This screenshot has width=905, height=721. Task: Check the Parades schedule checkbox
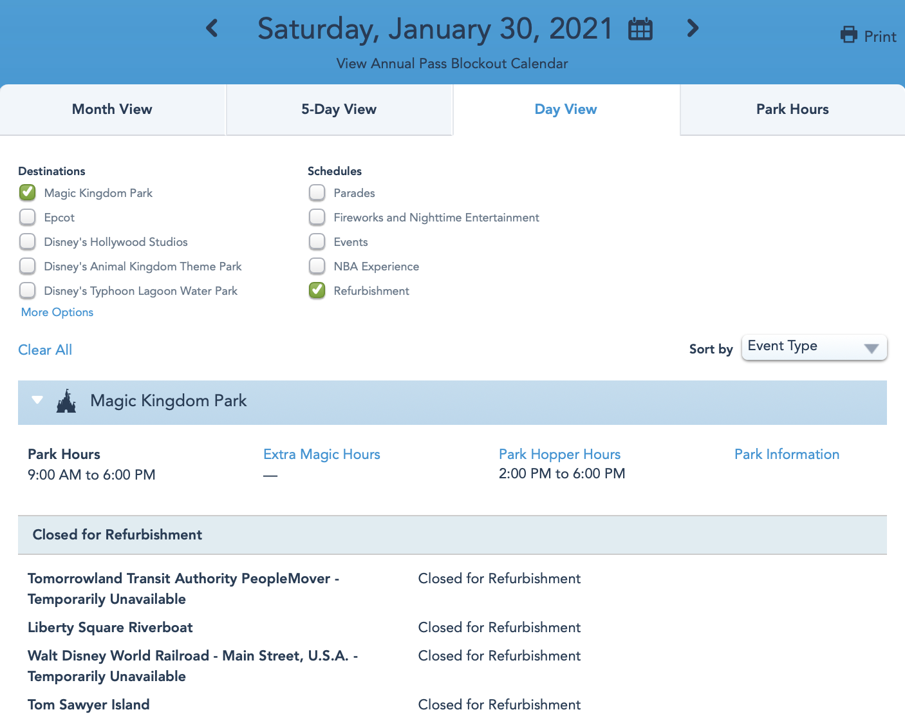tap(317, 192)
